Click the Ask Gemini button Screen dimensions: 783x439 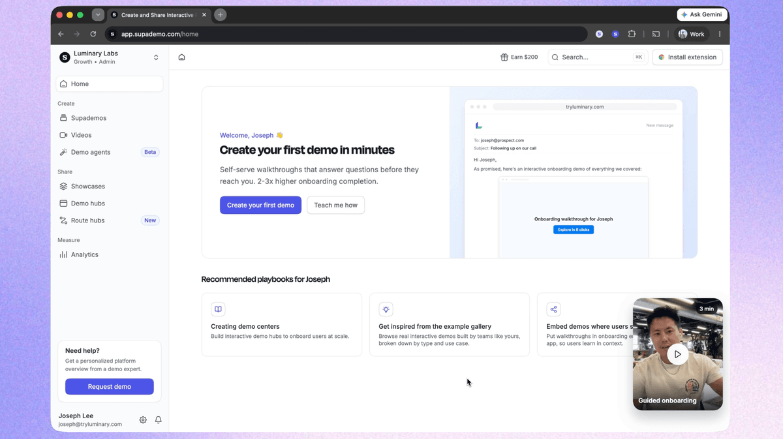[x=702, y=14]
